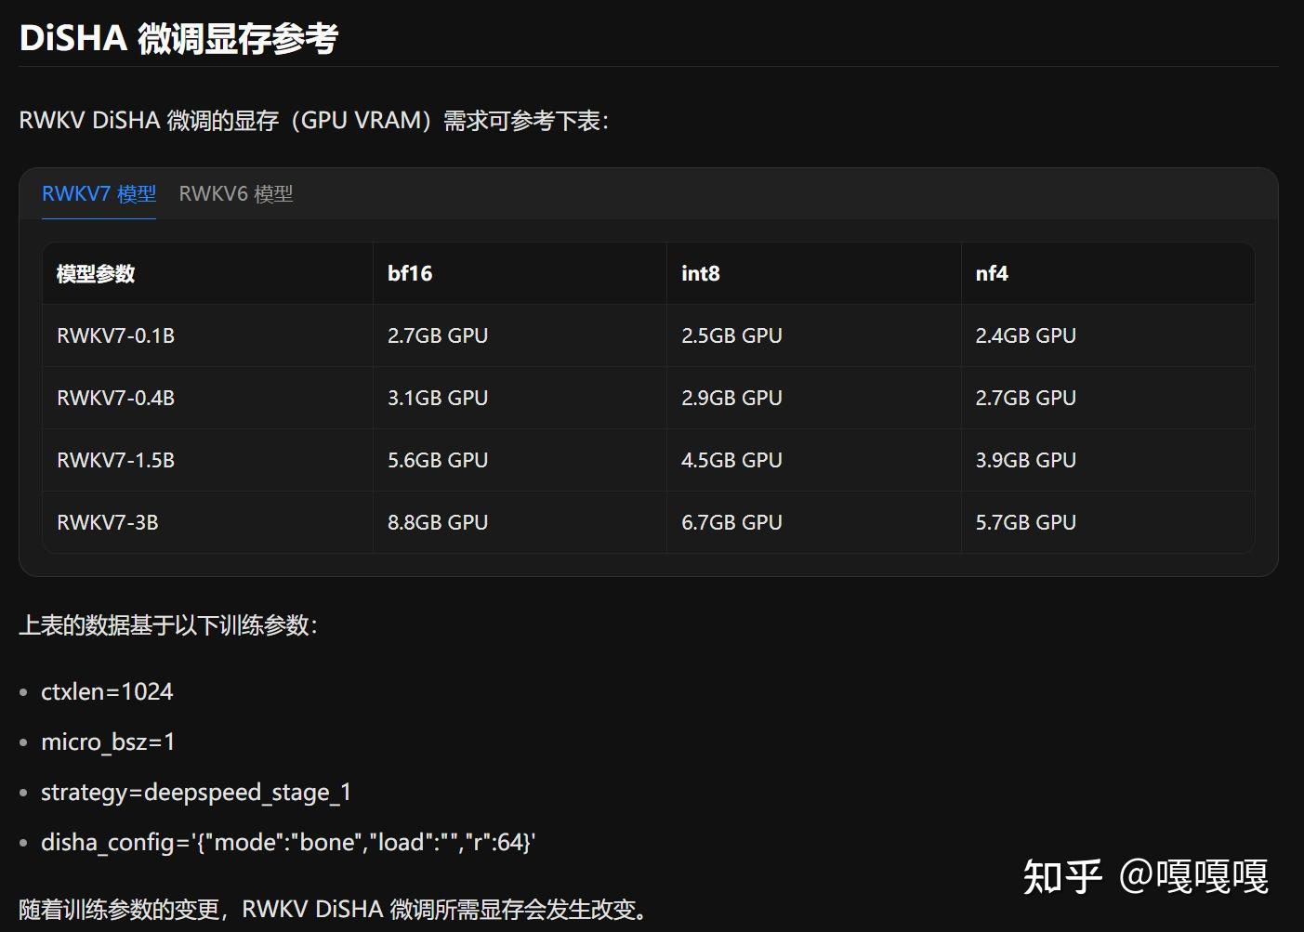Image resolution: width=1304 pixels, height=932 pixels.
Task: Click the bf16 column header
Action: [x=407, y=273]
